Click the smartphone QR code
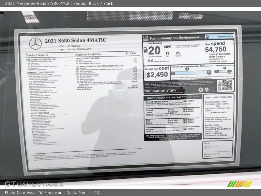The image size is (261, 196). point(226,85)
